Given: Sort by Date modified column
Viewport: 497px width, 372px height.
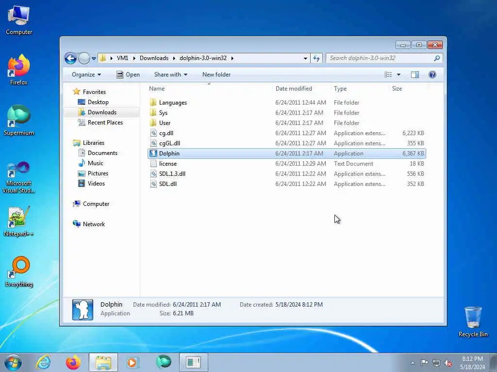Looking at the screenshot, I should 301,89.
